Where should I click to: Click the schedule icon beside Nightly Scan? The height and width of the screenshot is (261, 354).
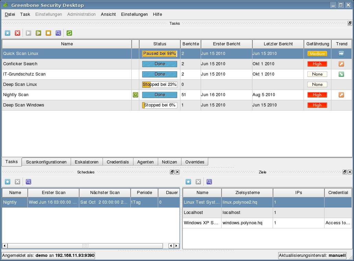(x=135, y=95)
